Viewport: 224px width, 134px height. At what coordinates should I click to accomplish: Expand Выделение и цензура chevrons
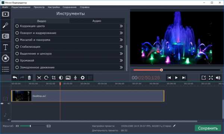point(121,54)
